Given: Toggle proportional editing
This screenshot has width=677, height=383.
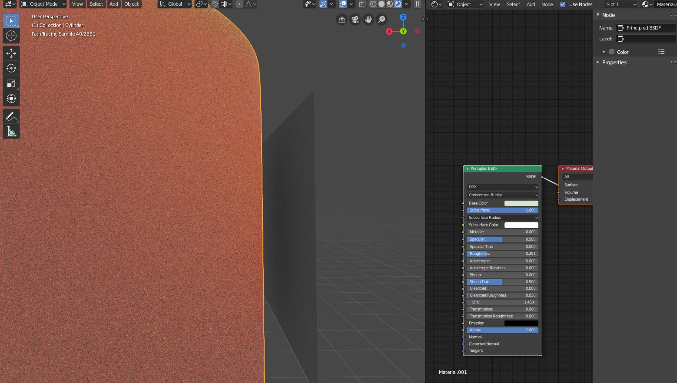Looking at the screenshot, I should click(239, 4).
